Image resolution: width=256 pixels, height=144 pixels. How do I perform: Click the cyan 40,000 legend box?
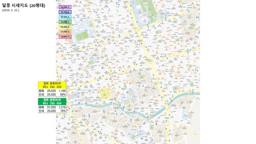coord(65,17)
